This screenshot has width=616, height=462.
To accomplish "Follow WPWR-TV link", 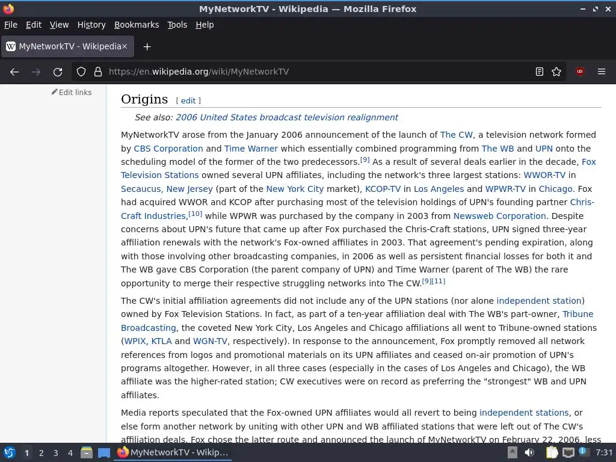I will pyautogui.click(x=505, y=189).
